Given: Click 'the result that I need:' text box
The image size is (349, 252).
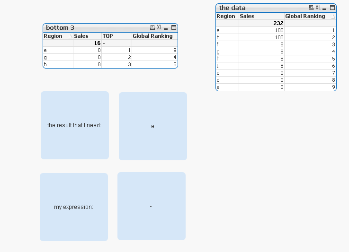Looking at the screenshot, I should (74, 125).
